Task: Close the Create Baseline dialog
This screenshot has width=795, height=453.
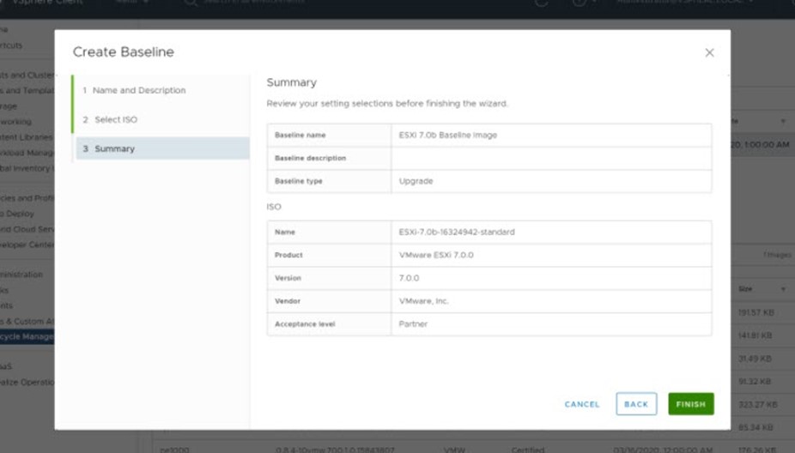Action: [709, 52]
